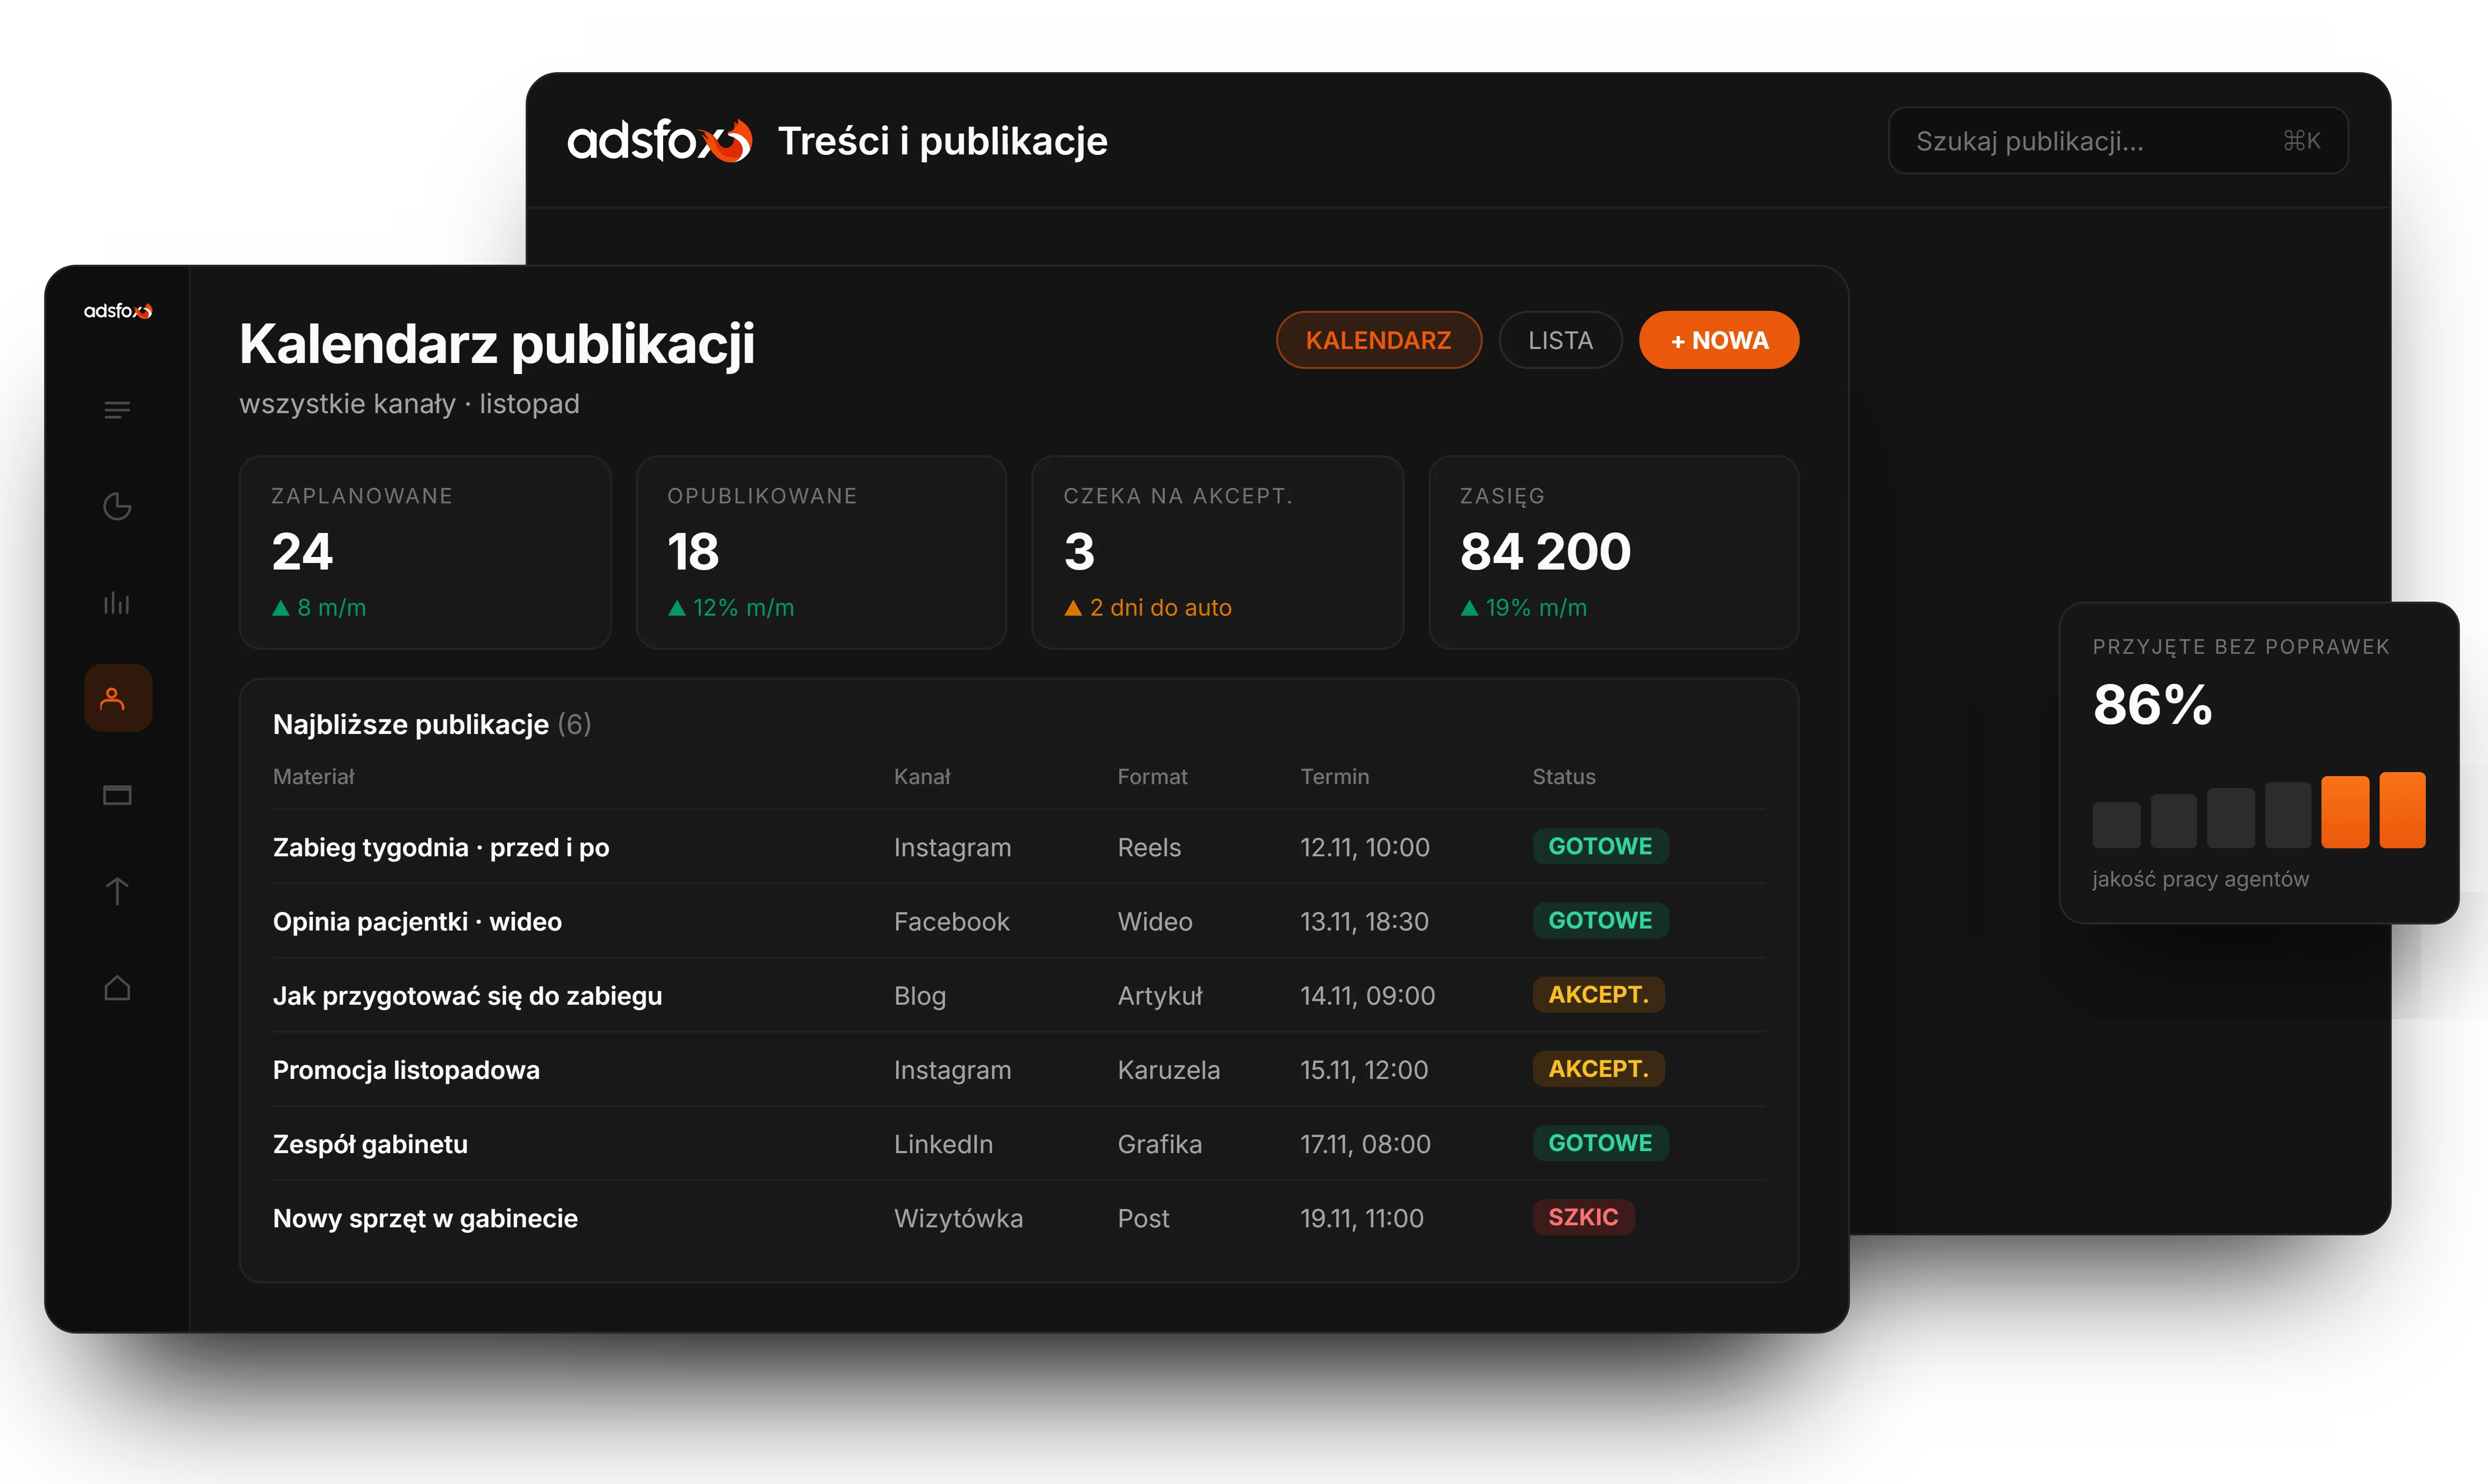The image size is (2488, 1484).
Task: Open the home icon in sidebar
Action: (117, 987)
